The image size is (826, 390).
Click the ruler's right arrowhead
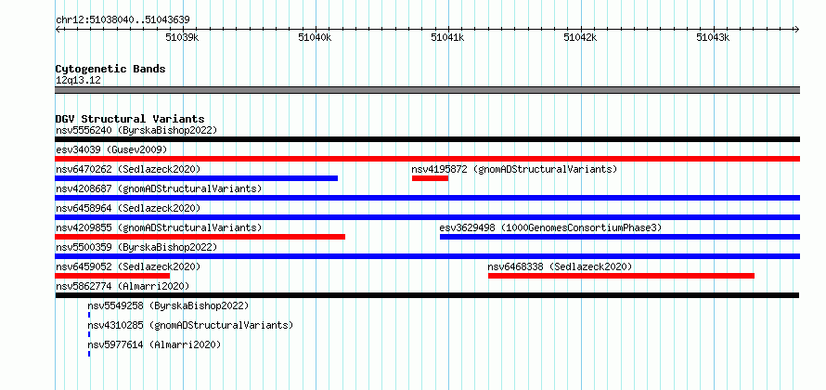click(x=797, y=30)
